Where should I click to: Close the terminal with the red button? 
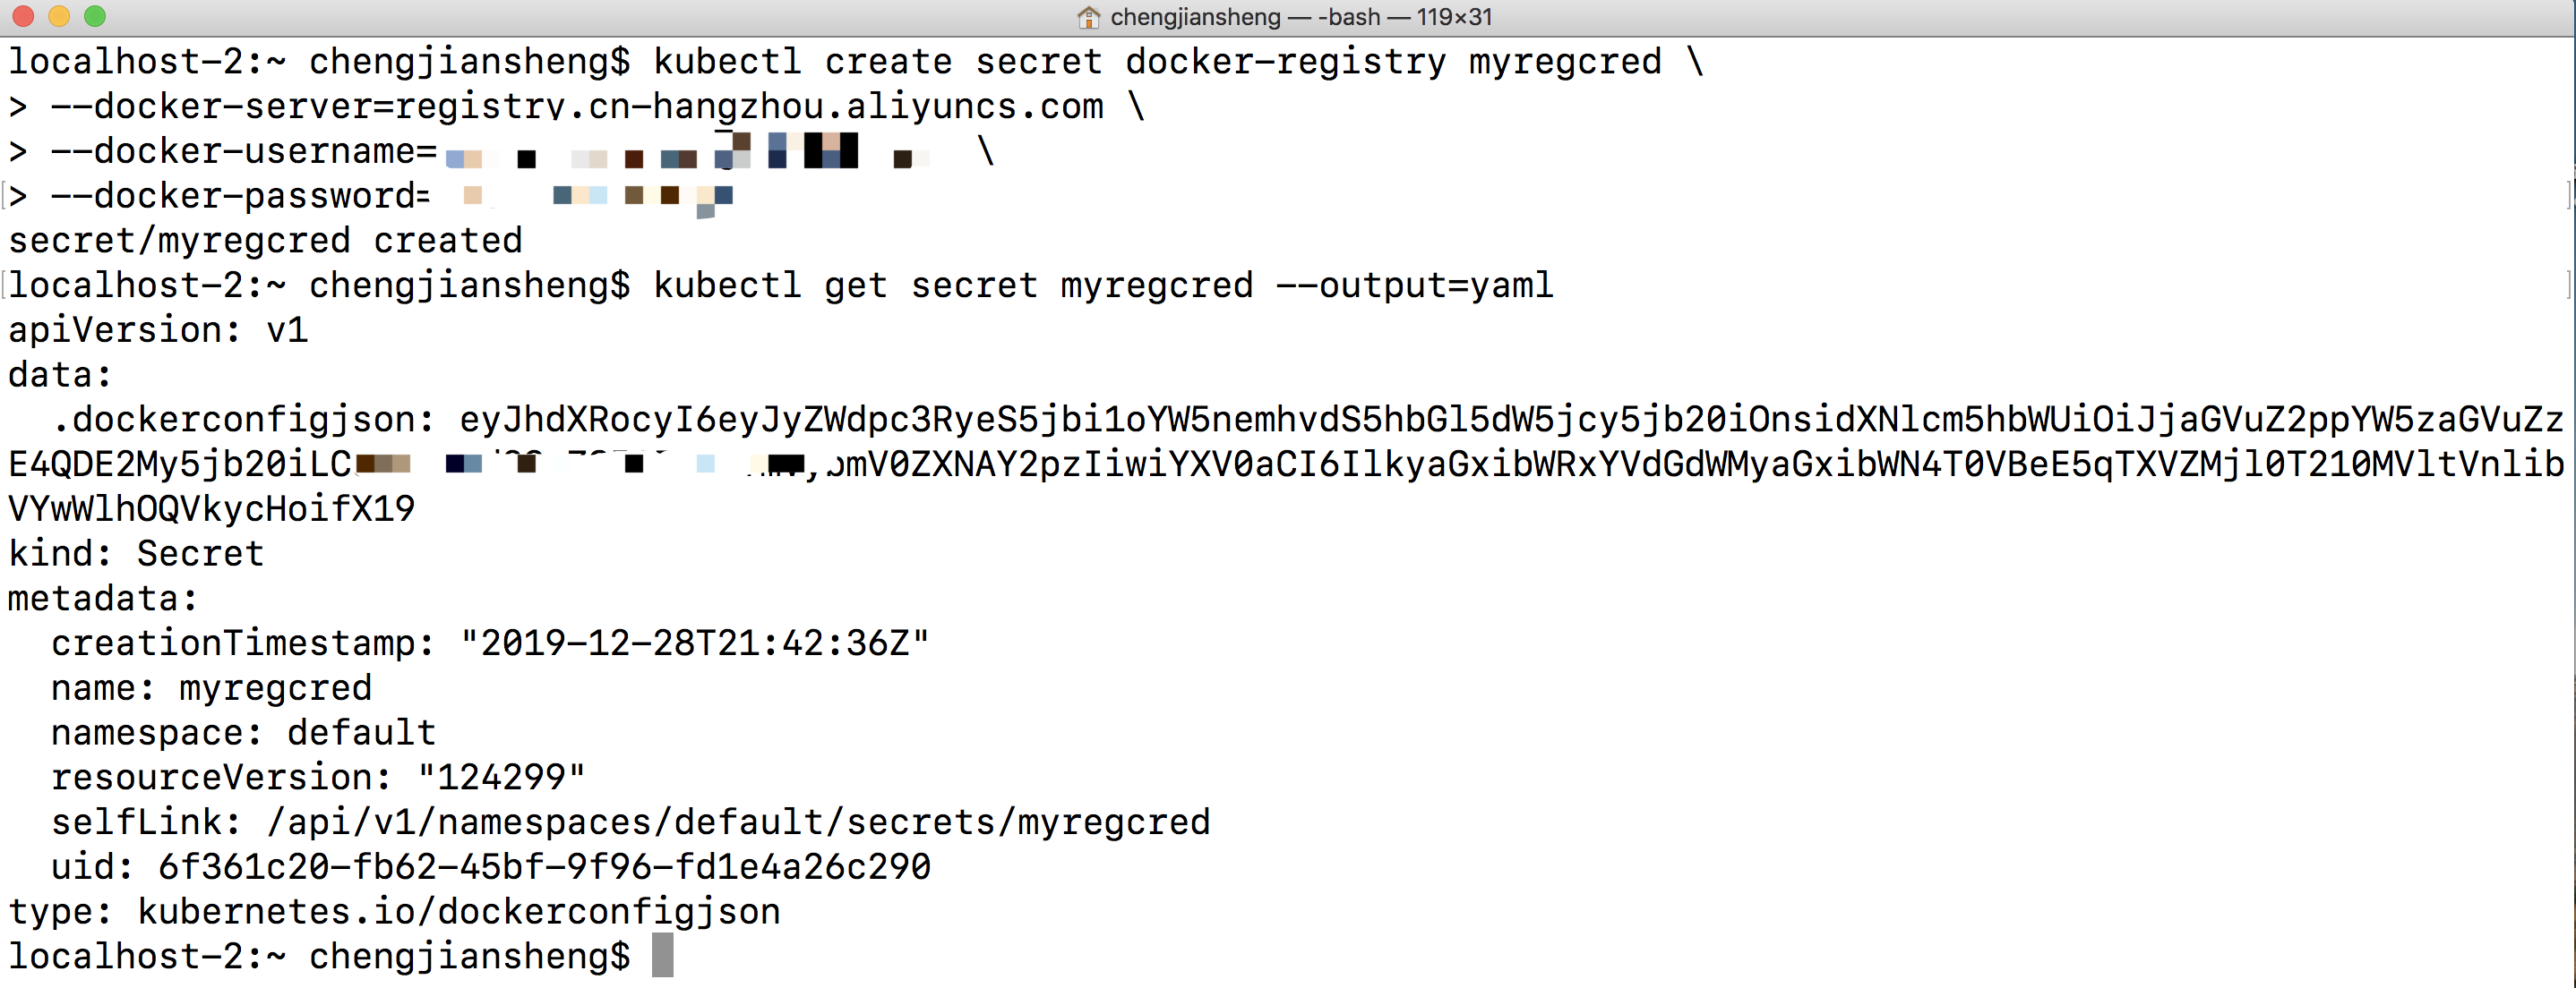[22, 16]
